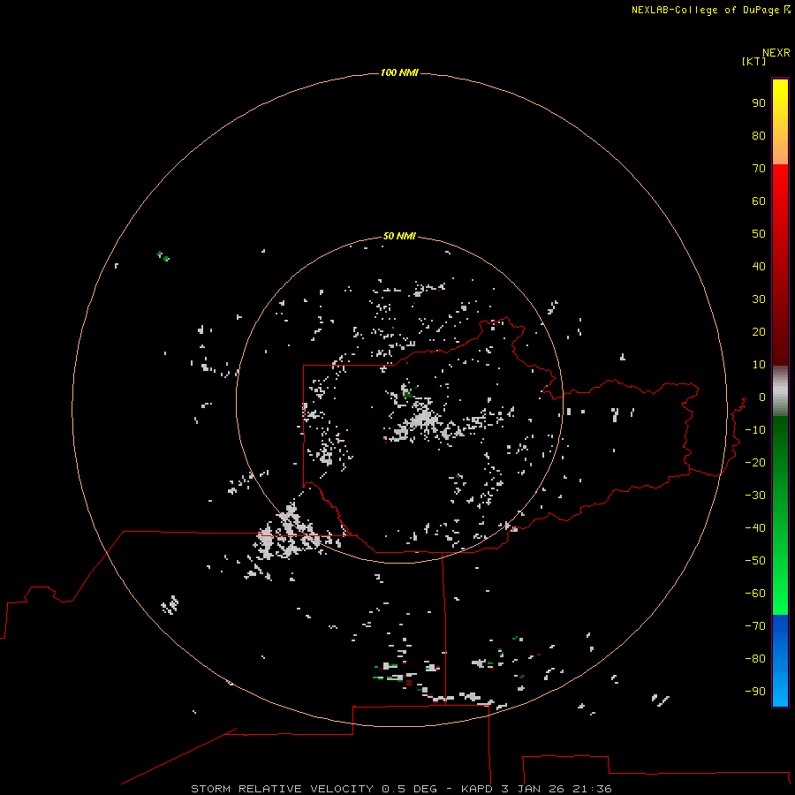Click the 60 value on velocity scale
Viewport: 795px width, 795px height.
(x=759, y=201)
